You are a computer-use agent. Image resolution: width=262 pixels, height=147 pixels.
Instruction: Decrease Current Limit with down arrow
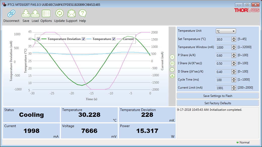click(234, 89)
